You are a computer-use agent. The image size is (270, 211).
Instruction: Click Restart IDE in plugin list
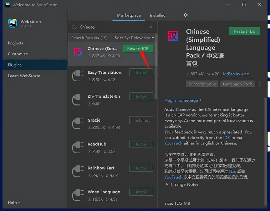(x=138, y=49)
